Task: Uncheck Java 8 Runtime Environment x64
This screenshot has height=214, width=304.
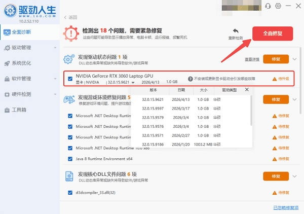Action: 70,159
